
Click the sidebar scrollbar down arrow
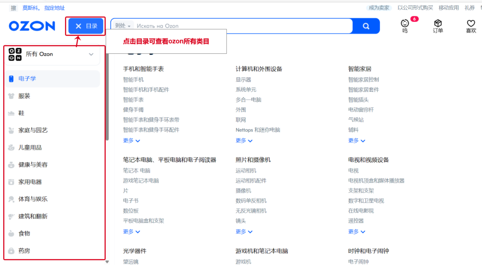107,262
